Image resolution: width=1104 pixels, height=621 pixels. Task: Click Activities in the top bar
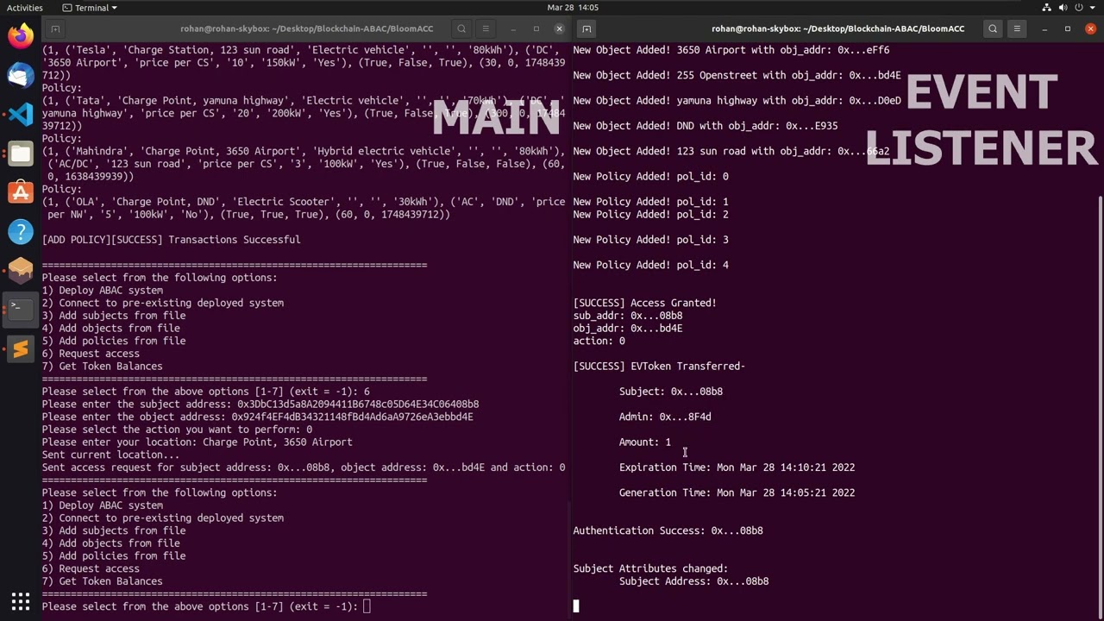(x=24, y=8)
